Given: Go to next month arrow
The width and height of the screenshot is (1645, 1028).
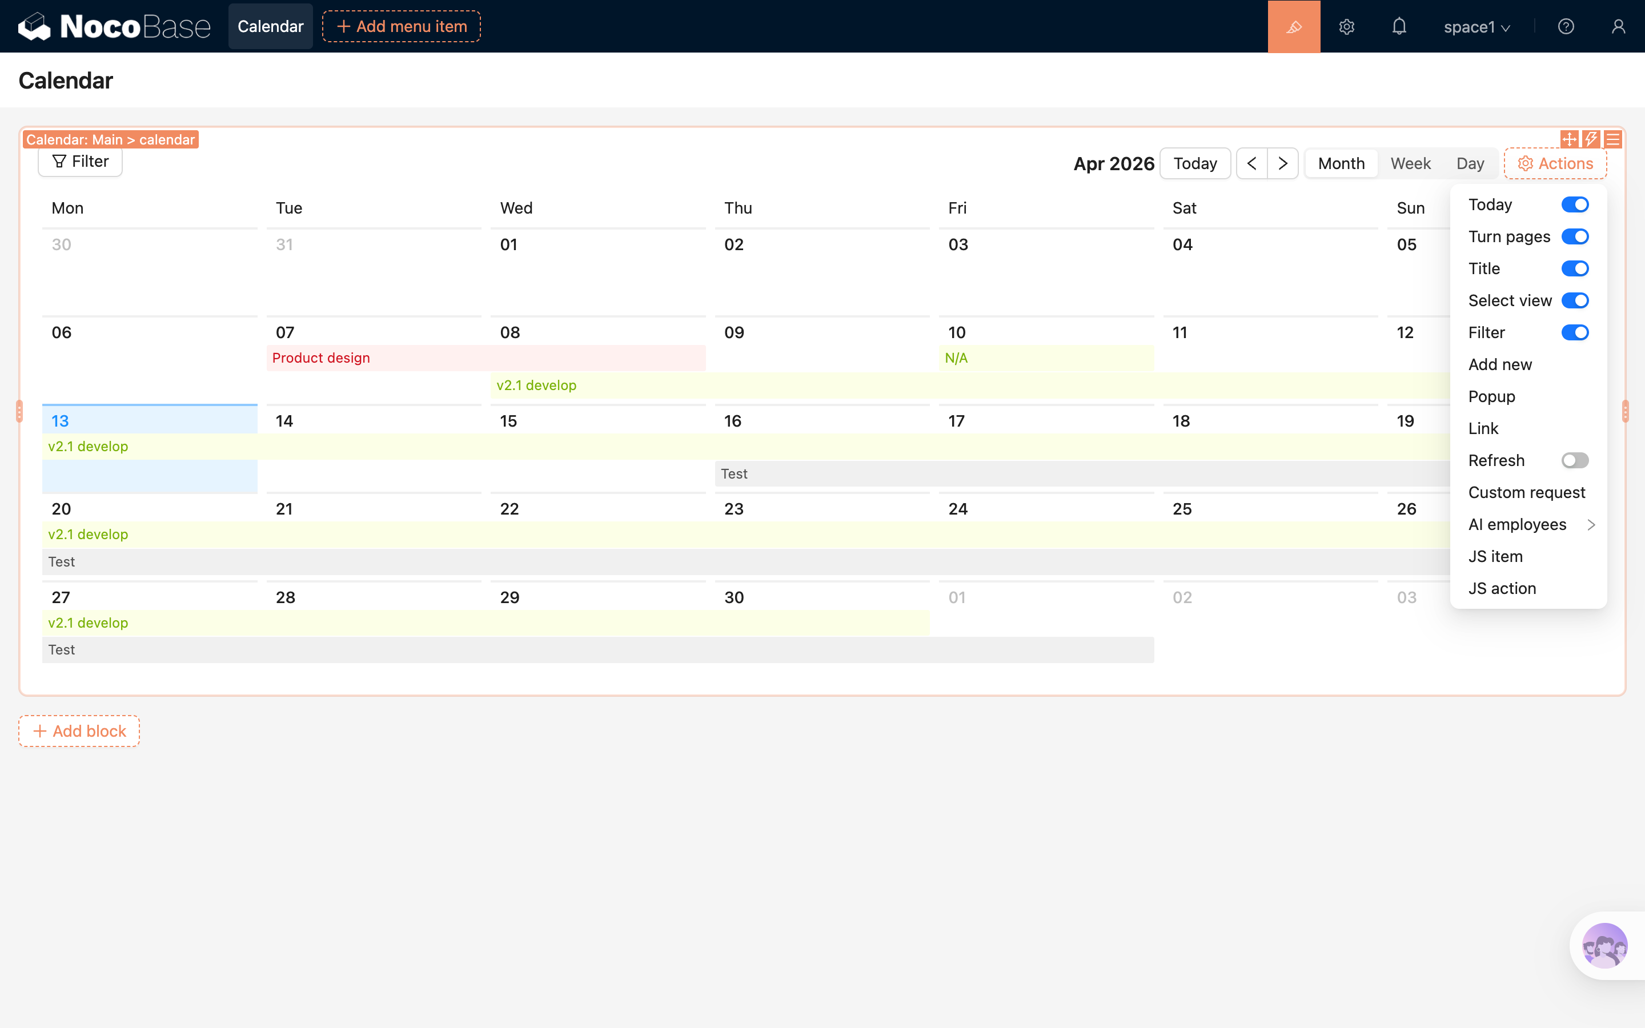Looking at the screenshot, I should (x=1283, y=163).
